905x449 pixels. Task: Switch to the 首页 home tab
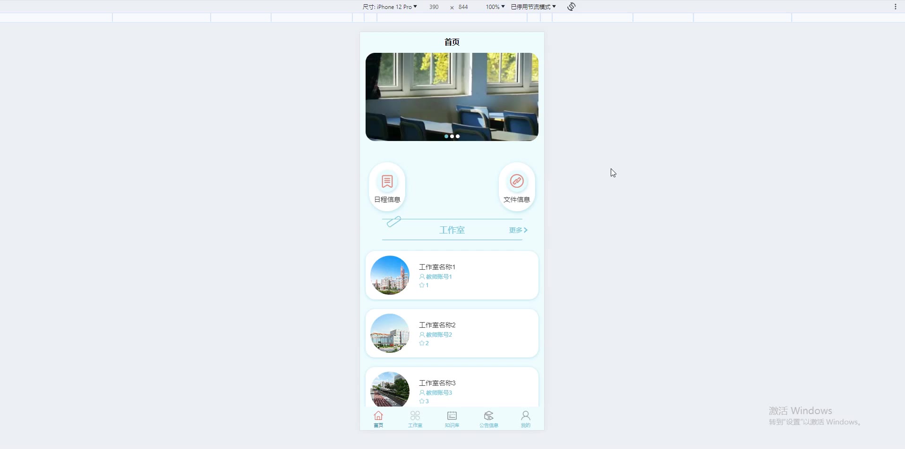[378, 419]
